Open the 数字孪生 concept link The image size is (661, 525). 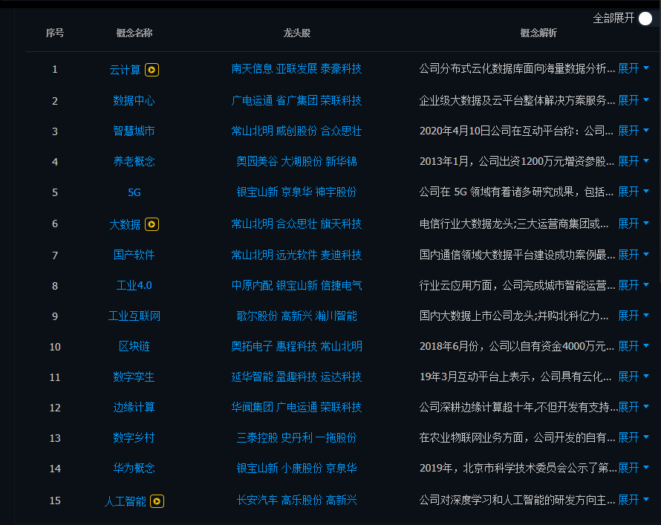[x=134, y=376]
